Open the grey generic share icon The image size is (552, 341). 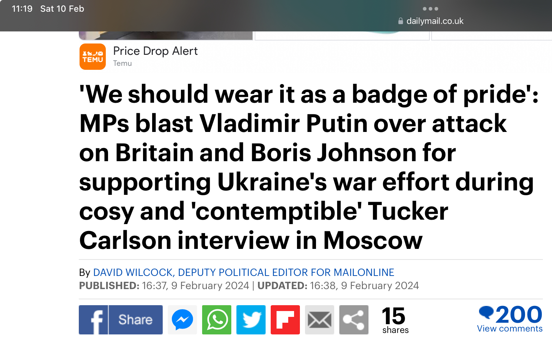(354, 320)
